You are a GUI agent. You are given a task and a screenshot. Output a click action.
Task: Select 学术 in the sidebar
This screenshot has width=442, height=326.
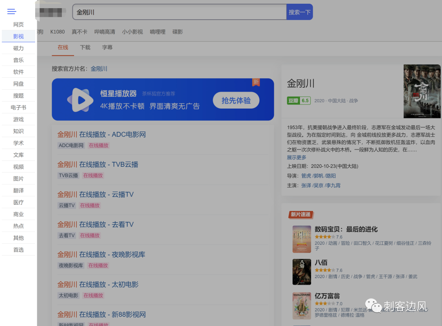18,143
